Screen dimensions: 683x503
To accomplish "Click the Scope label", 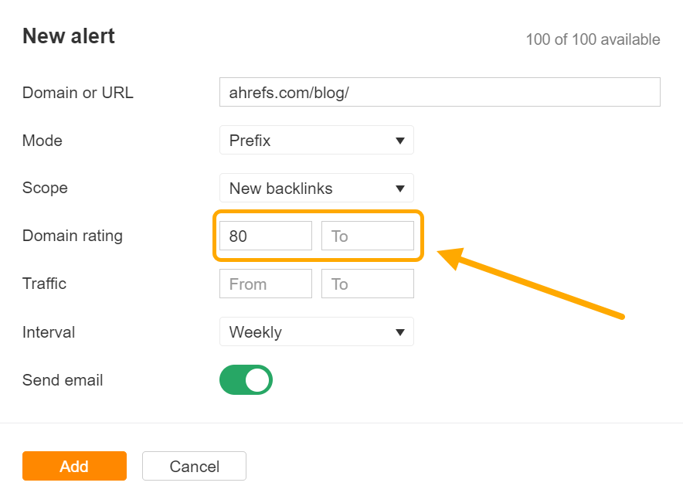I will click(45, 188).
